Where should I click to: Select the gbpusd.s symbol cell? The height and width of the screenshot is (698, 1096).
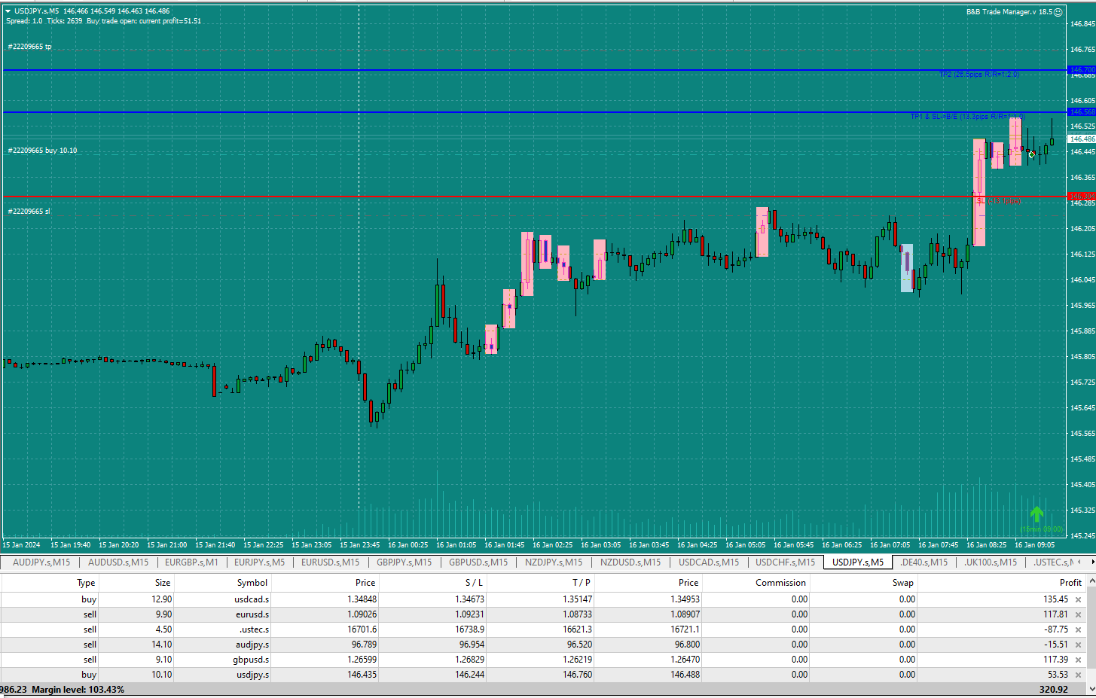[x=252, y=660]
